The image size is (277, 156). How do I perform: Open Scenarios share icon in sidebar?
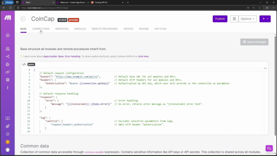[8, 56]
